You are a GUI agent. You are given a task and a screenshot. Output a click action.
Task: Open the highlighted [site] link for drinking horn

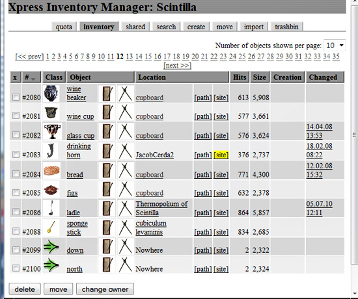(221, 155)
